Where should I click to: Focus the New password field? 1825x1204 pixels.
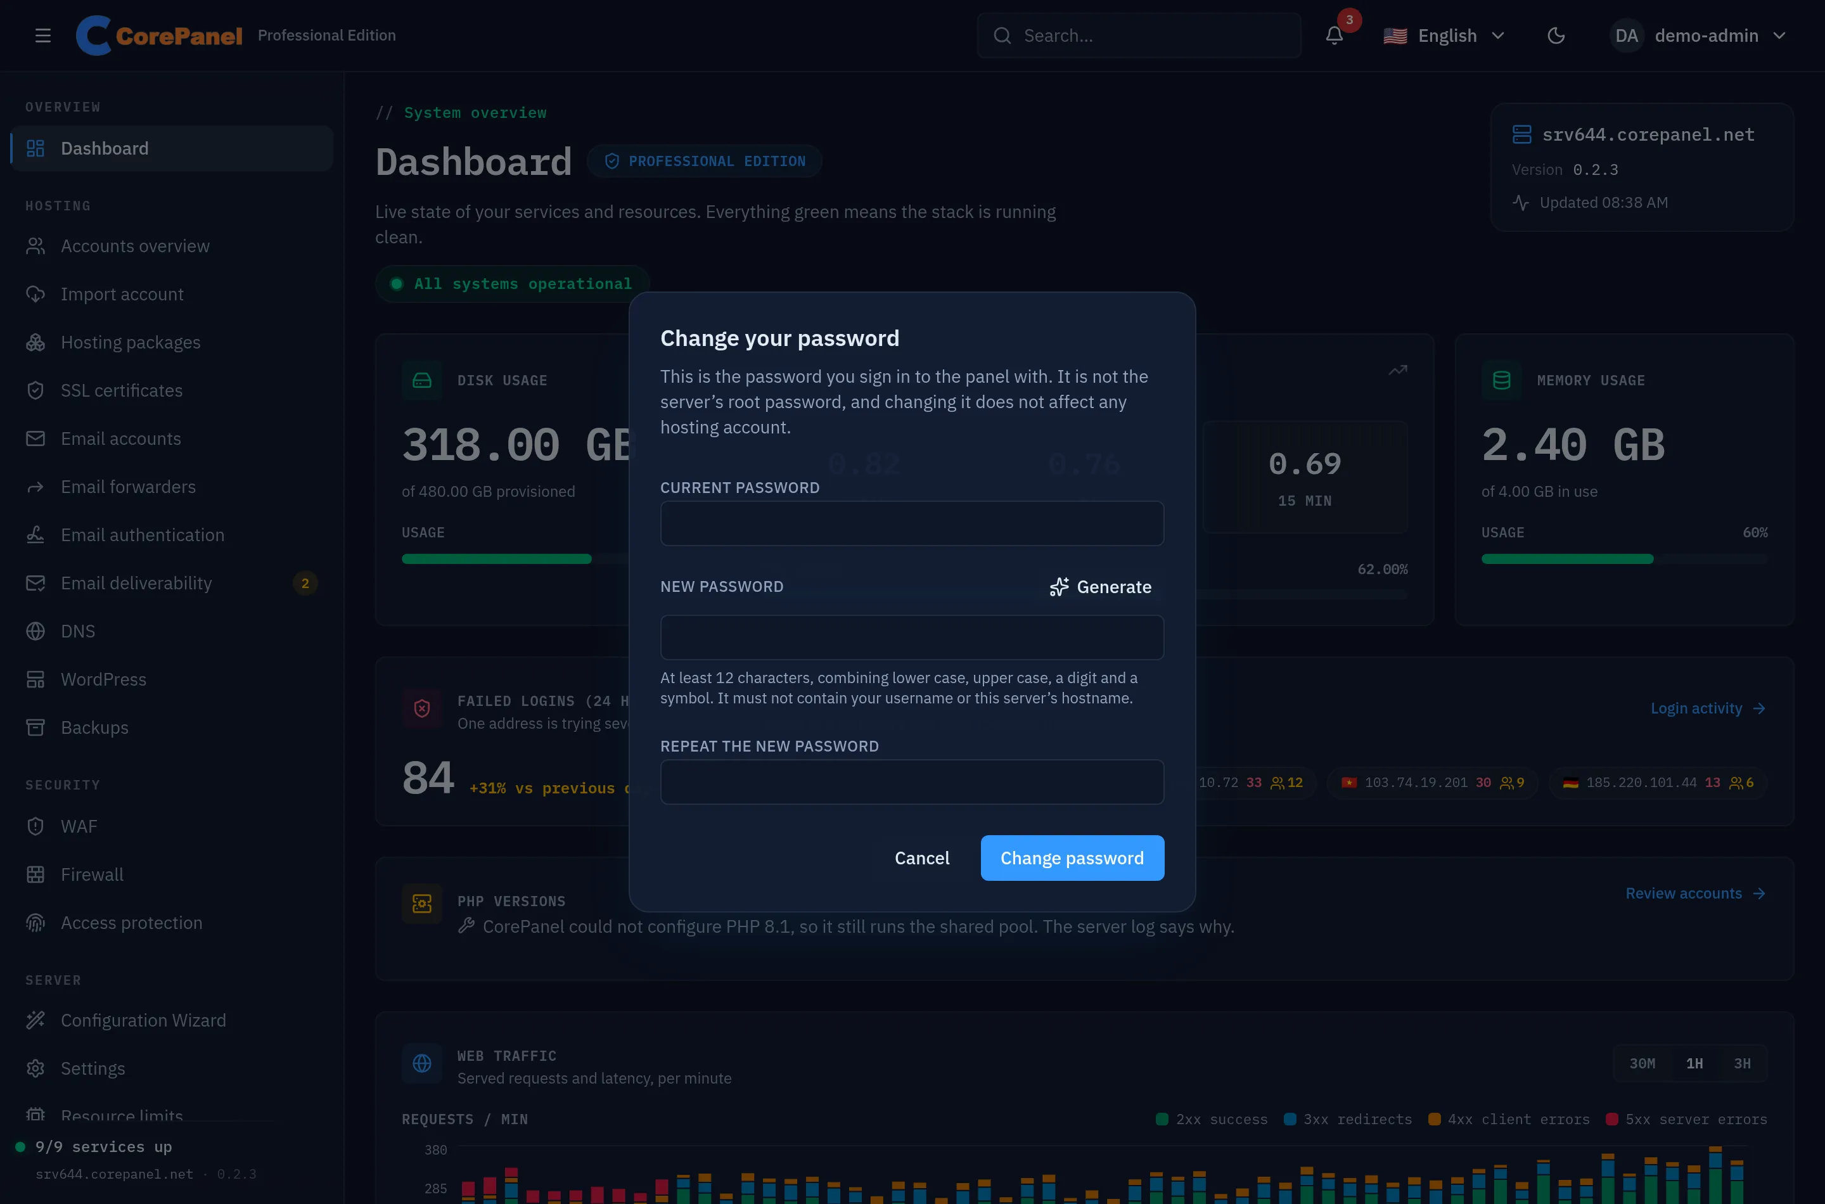[912, 637]
